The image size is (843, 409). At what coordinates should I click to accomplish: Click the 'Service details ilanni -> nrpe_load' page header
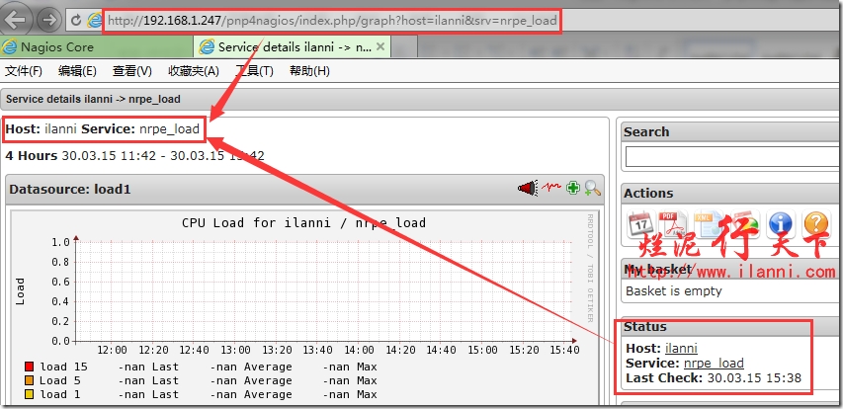[x=93, y=100]
